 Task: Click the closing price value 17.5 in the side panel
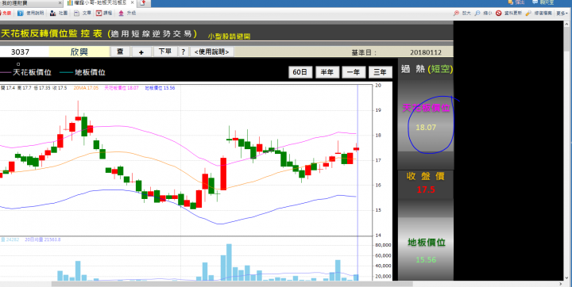[426, 189]
